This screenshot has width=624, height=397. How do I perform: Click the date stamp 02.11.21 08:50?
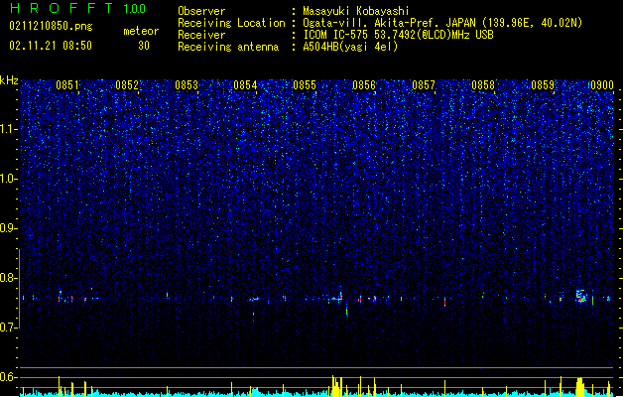[51, 46]
